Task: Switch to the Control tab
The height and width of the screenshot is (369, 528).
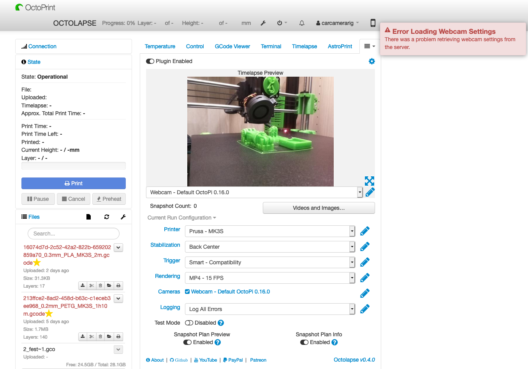Action: (x=195, y=46)
